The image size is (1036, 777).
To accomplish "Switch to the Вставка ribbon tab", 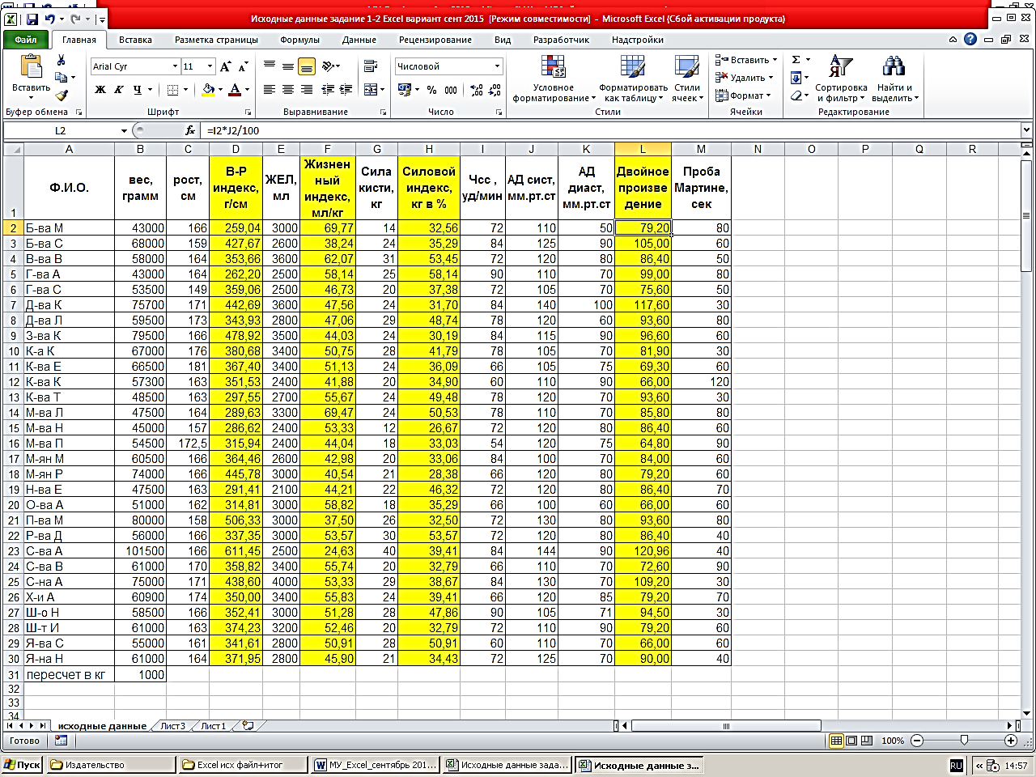I will 135,39.
